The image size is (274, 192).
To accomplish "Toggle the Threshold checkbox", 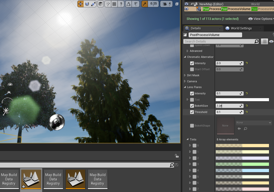I will click(192, 112).
